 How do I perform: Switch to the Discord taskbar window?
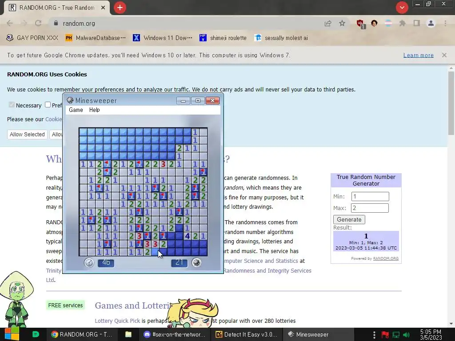175,334
